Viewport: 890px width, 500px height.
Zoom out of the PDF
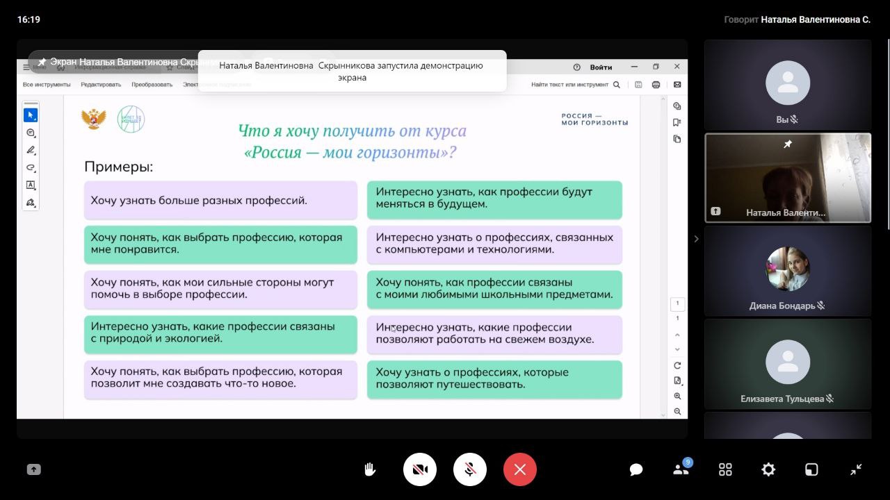coord(678,412)
